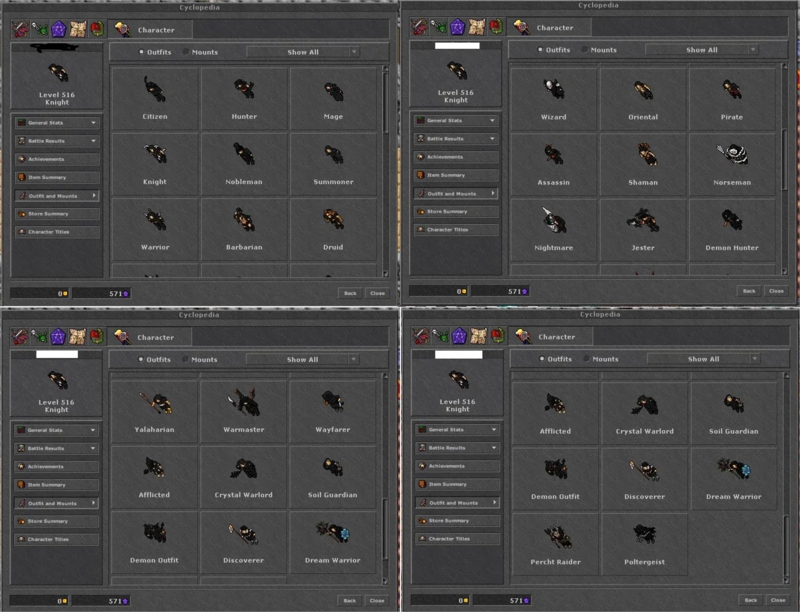Click Back button in the window listing Citizen
Image resolution: width=800 pixels, height=612 pixels.
[x=350, y=293]
